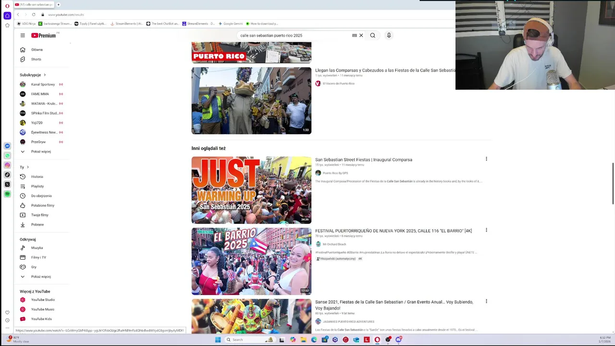Open Messenger in Opera sidebar

pyautogui.click(x=7, y=146)
